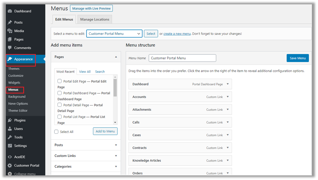Follow the create a new menu link
Viewport: 318px width, 180px height.
(177, 34)
